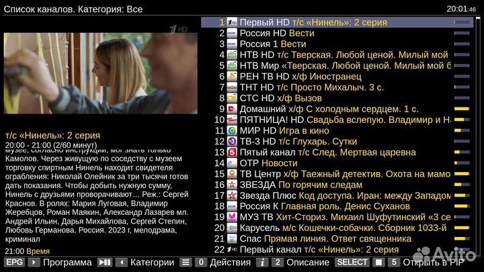Viewport: 484px width, 272px height.
Task: Click the МИР HD channel logo
Action: click(x=232, y=130)
